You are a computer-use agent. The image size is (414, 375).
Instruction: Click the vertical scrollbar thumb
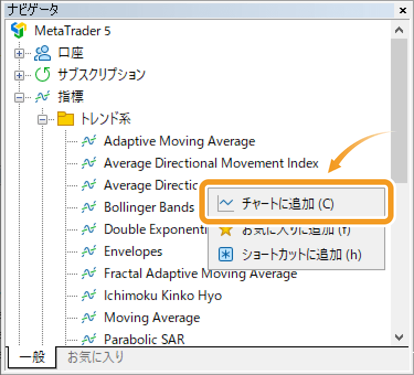(x=399, y=111)
